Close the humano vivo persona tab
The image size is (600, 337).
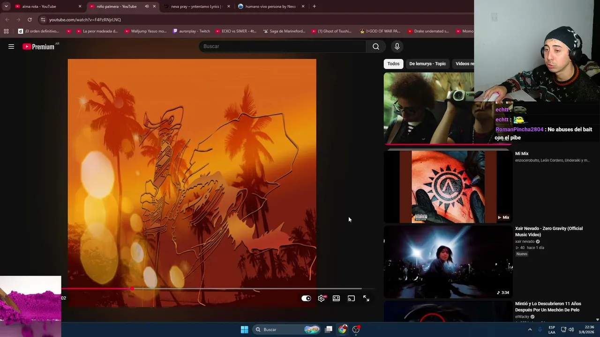coord(303,7)
